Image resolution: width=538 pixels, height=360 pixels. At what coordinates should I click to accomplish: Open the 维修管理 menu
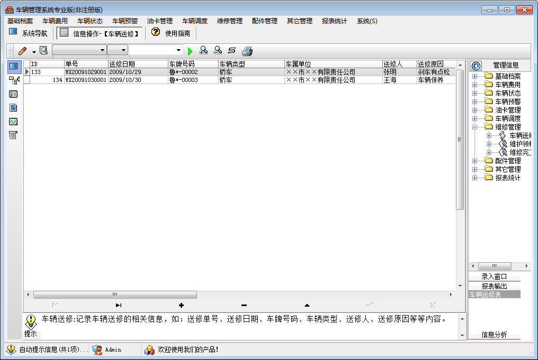point(229,21)
